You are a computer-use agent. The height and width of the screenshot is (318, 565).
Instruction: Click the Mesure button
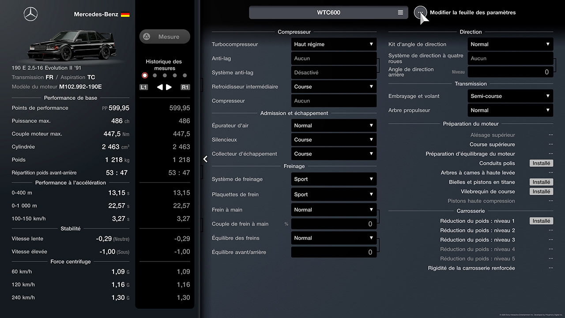pos(165,37)
